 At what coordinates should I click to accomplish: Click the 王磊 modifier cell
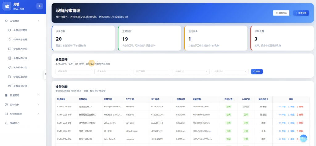(x=264, y=131)
